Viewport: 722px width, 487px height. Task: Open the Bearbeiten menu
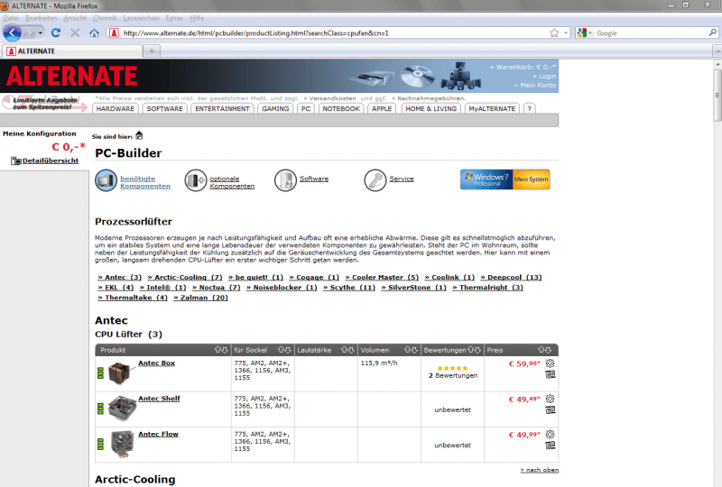click(x=41, y=18)
